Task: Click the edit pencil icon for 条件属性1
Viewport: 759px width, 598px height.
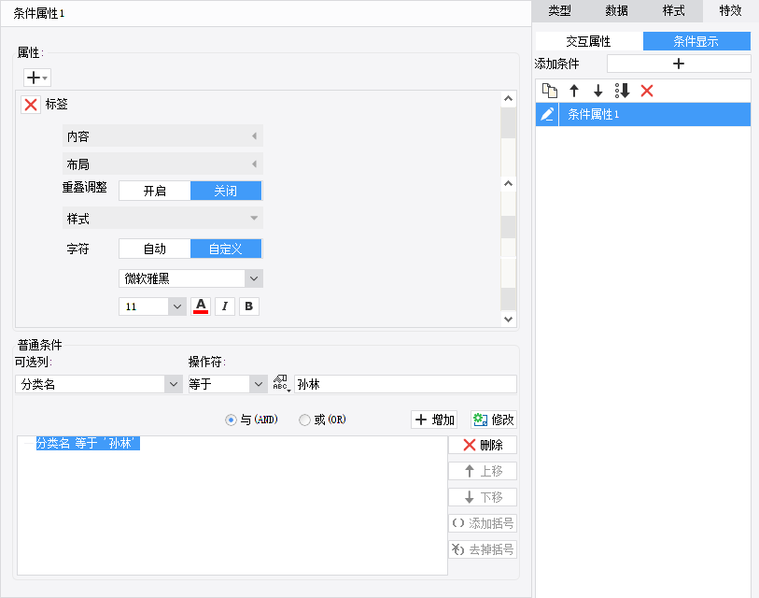Action: (547, 114)
